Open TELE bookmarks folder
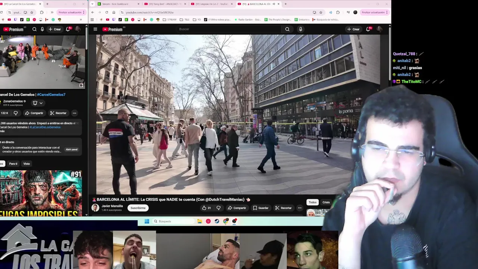This screenshot has height=269, width=478. pyautogui.click(x=184, y=19)
